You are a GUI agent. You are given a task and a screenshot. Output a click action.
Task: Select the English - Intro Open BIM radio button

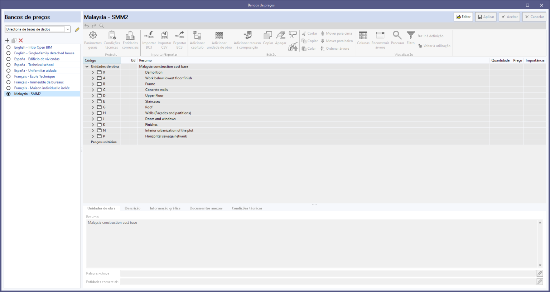tap(9, 47)
